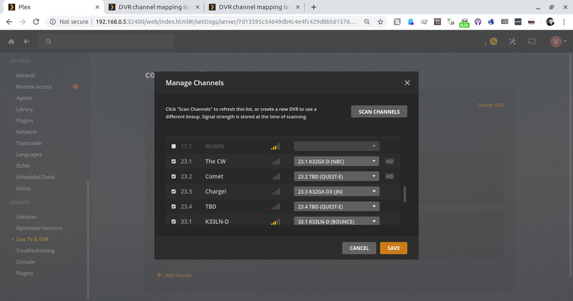573x301 pixels.
Task: Open the 23.4 TBD (QUEST-E) dropdown
Action: point(337,207)
